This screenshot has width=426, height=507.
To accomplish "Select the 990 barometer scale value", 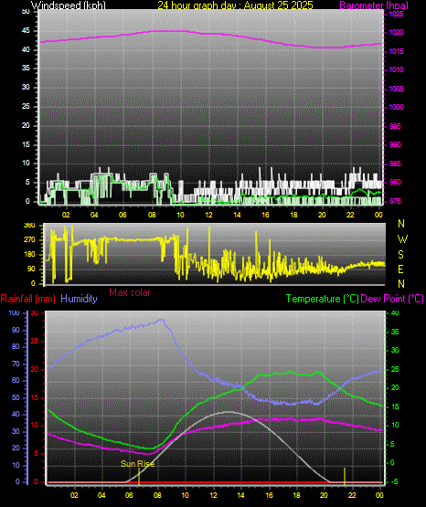I will [395, 144].
